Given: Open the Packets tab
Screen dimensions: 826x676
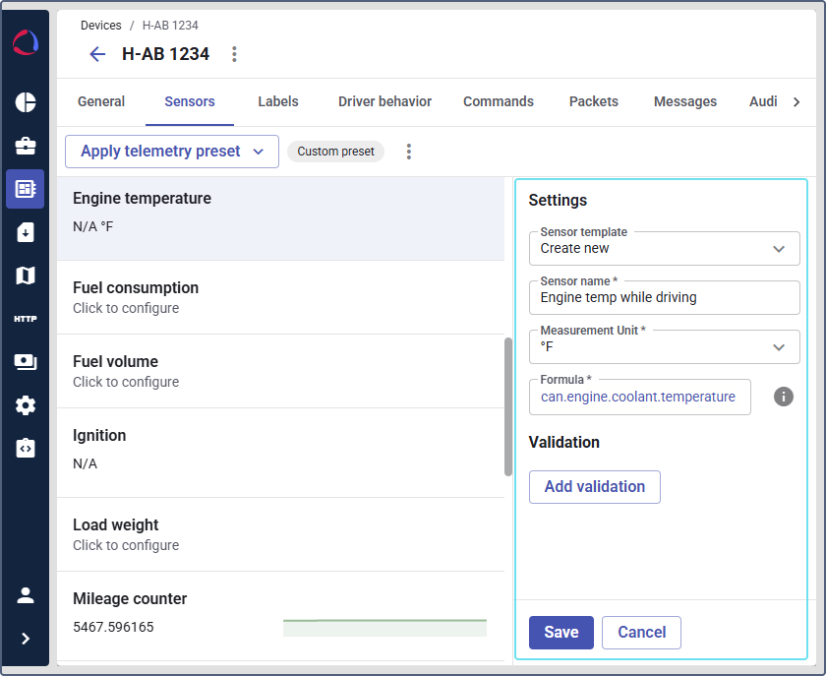Looking at the screenshot, I should click(594, 101).
